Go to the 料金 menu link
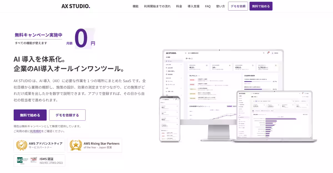Screen dimensions: 333x173 (179, 6)
